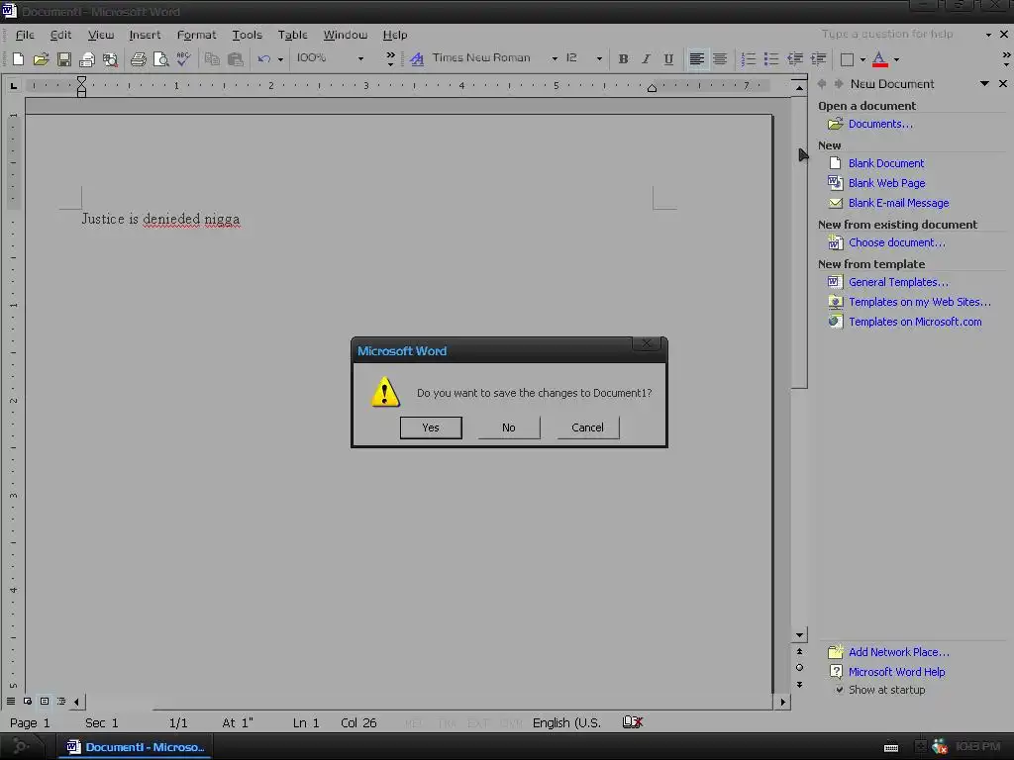Open the font size 12 dropdown
Viewport: 1014px width, 760px height.
pyautogui.click(x=599, y=58)
